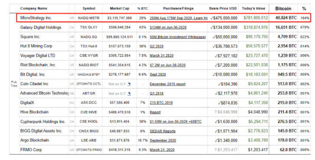Screen dimensions: 315x160
Task: Select the "Bit Digital, Inc." company name
Action: (33, 74)
